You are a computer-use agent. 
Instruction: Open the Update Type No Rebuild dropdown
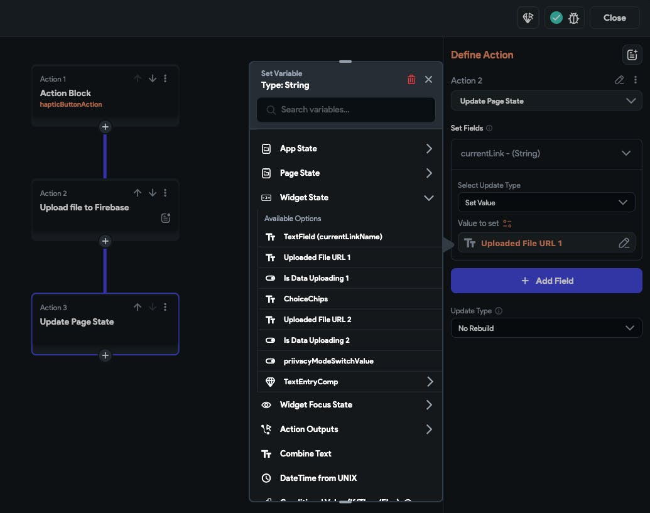click(546, 328)
